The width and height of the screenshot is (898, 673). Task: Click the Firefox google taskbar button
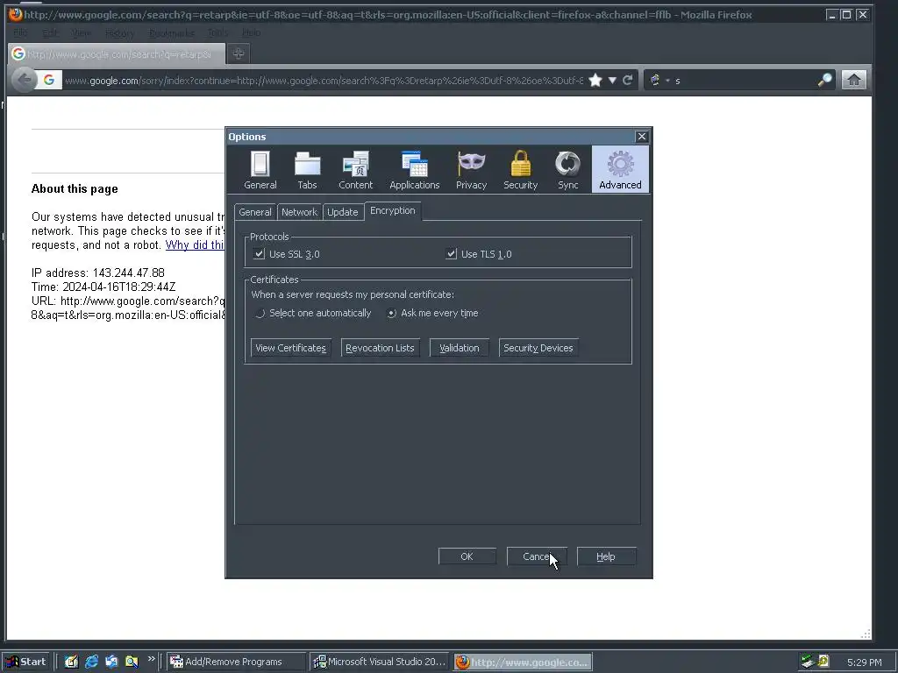(x=523, y=662)
